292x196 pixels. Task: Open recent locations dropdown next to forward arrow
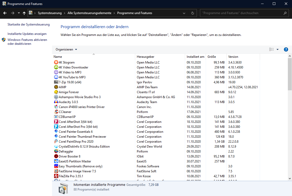[19, 13]
